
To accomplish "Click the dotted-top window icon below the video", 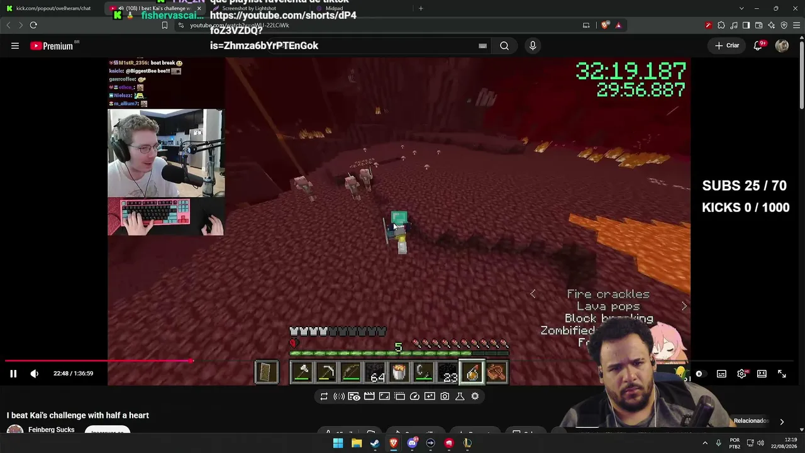I will (399, 396).
